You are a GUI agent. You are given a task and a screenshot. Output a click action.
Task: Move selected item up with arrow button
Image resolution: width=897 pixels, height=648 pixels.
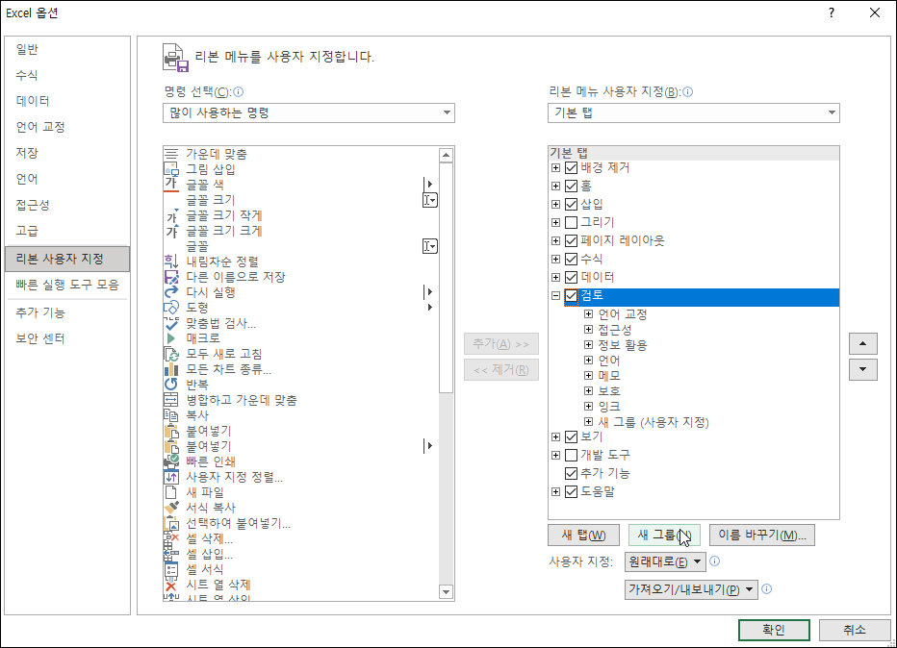tap(862, 344)
